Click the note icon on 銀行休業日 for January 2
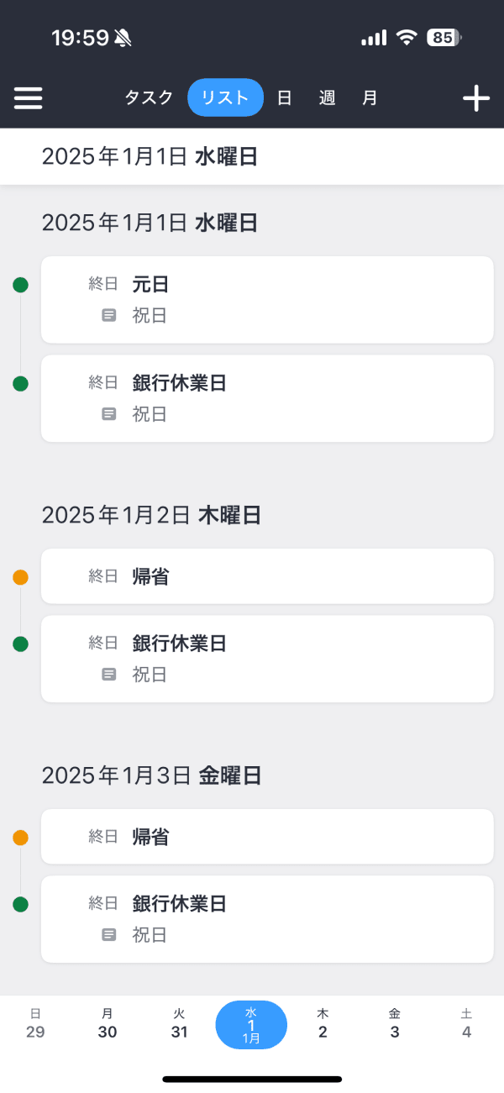This screenshot has height=1093, width=504. click(x=108, y=675)
